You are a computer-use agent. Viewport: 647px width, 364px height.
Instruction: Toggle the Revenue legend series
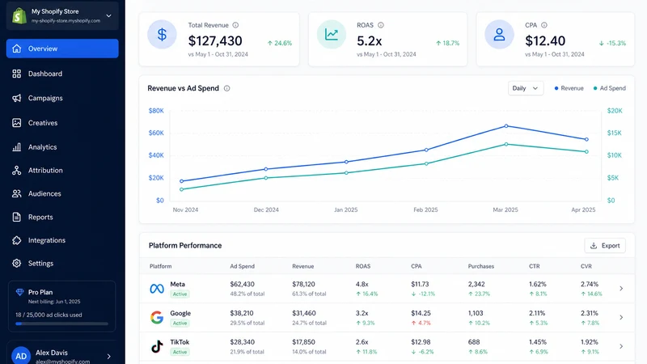(x=569, y=88)
